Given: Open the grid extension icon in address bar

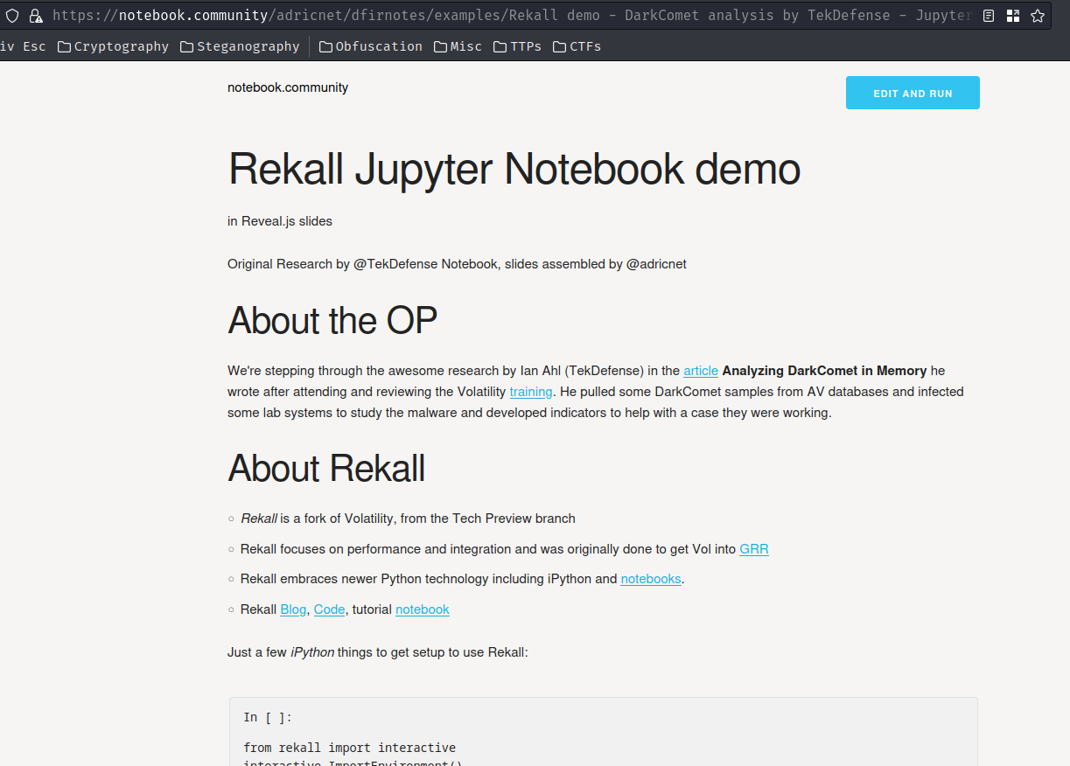Looking at the screenshot, I should pos(1013,16).
